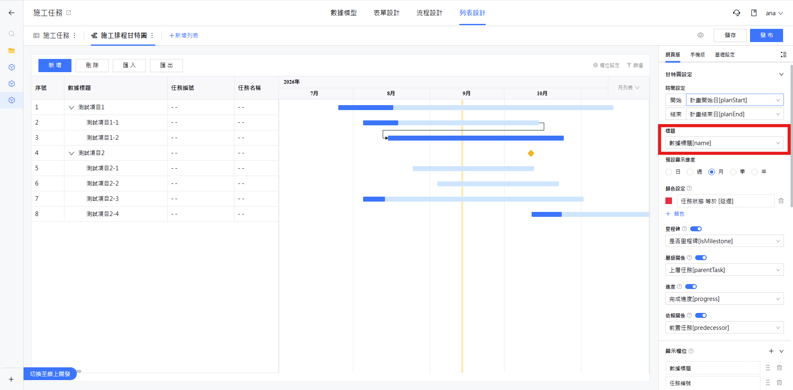Click the 發布 publish button
The height and width of the screenshot is (390, 793).
click(767, 35)
